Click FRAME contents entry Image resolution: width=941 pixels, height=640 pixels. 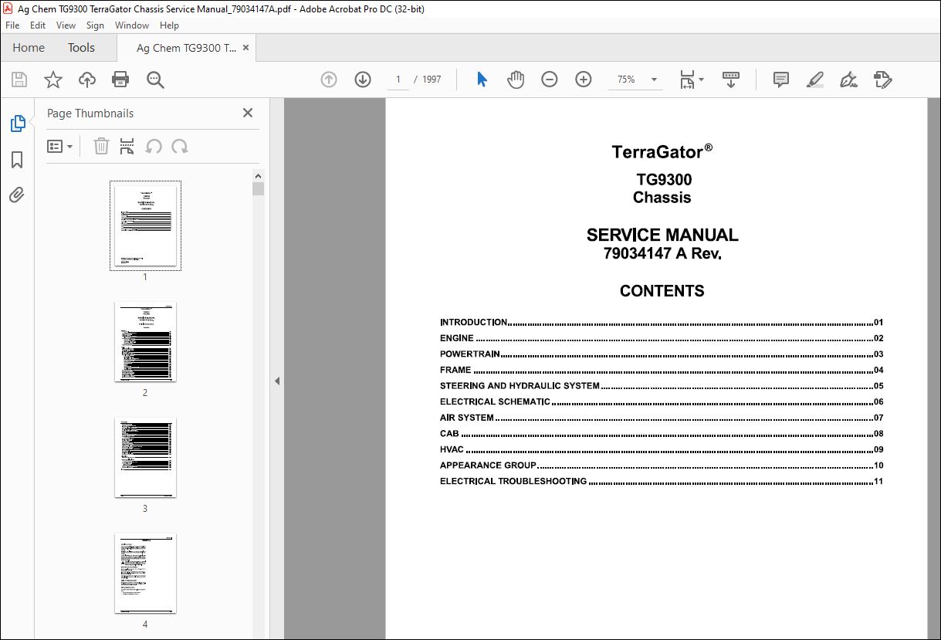[662, 370]
